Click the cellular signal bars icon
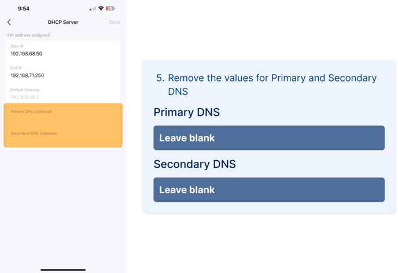398x273 pixels. pyautogui.click(x=93, y=9)
